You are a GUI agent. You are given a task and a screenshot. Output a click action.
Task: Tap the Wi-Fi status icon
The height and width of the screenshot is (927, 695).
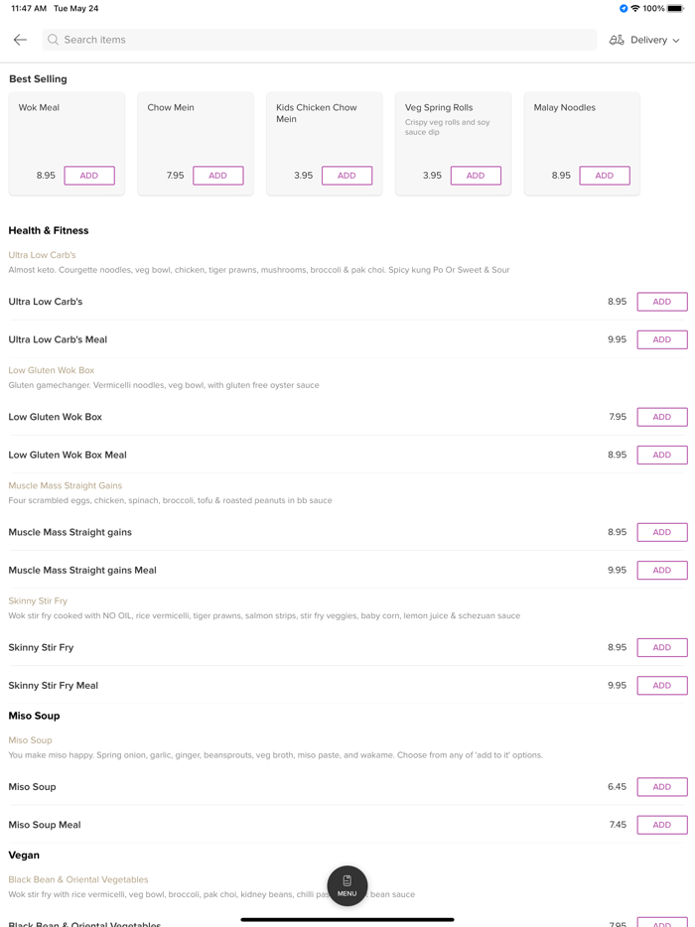(x=635, y=9)
